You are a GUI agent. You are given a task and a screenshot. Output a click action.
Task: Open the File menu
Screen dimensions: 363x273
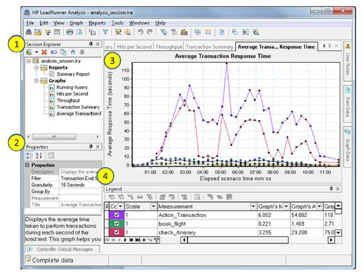coord(30,23)
